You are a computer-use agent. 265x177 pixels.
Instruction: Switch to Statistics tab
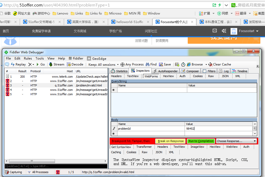(x=119, y=71)
